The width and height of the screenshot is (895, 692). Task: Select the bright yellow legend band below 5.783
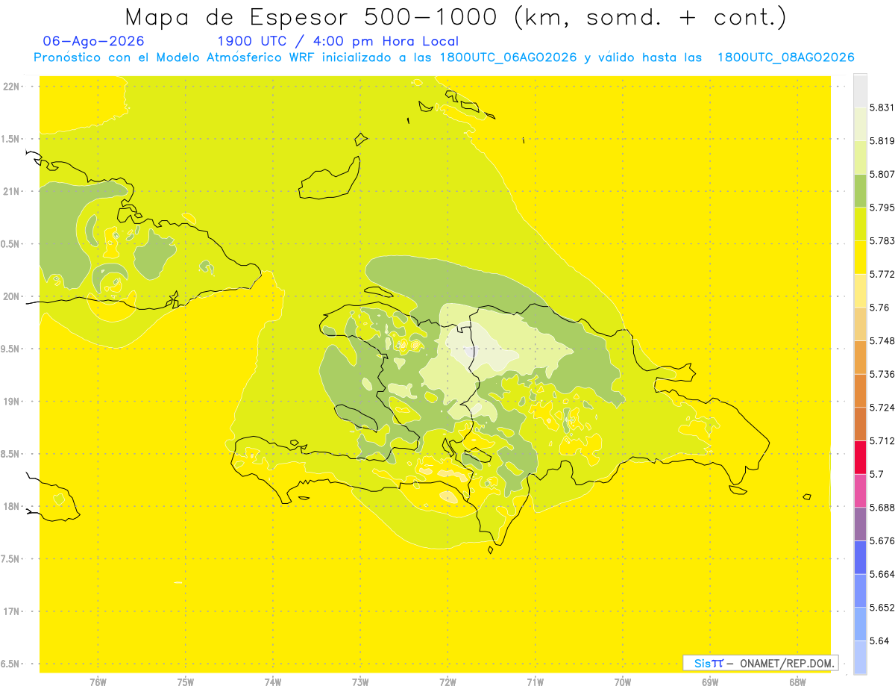(x=860, y=257)
